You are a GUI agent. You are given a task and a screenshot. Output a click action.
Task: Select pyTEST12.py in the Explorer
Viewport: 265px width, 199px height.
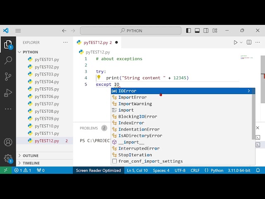[45, 141]
